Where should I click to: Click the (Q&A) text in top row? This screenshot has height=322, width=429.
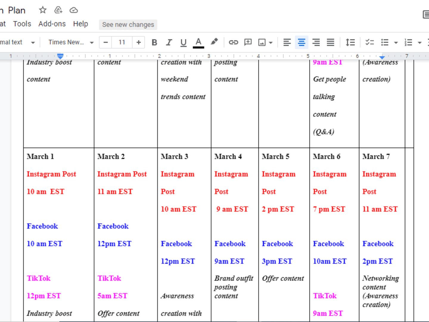click(x=324, y=132)
